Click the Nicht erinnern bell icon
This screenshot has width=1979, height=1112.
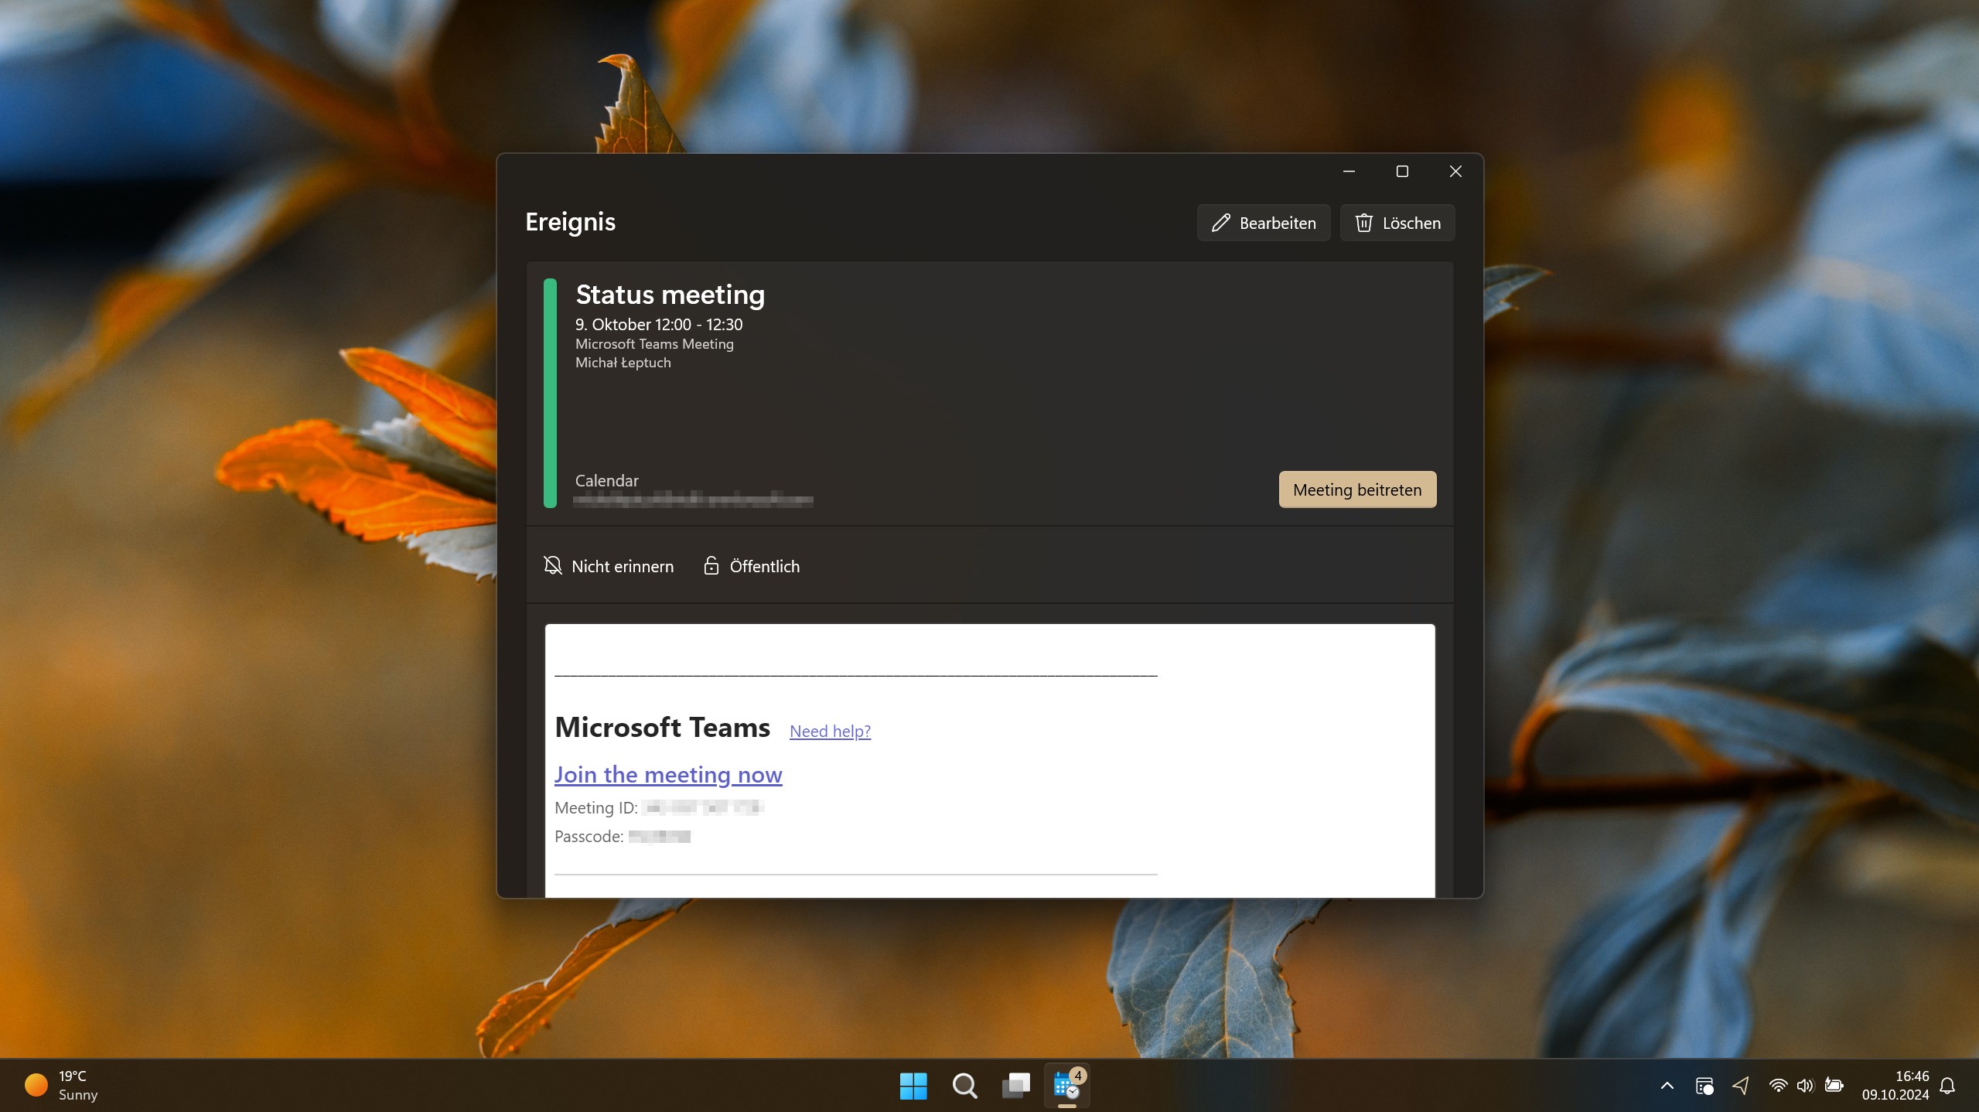click(552, 565)
